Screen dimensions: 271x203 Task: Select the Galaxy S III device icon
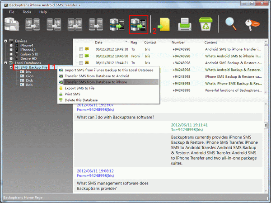(17, 54)
